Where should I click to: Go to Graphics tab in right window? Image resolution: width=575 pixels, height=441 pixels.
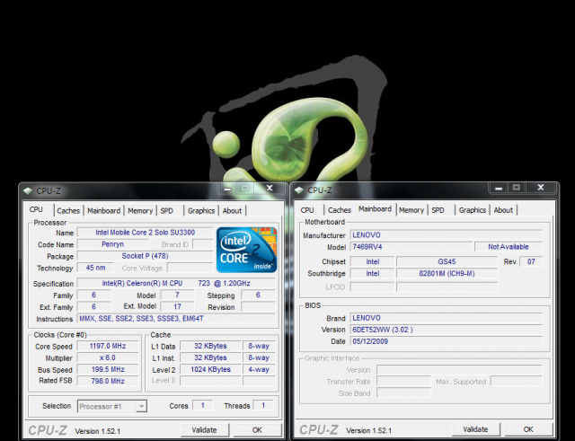click(x=473, y=210)
